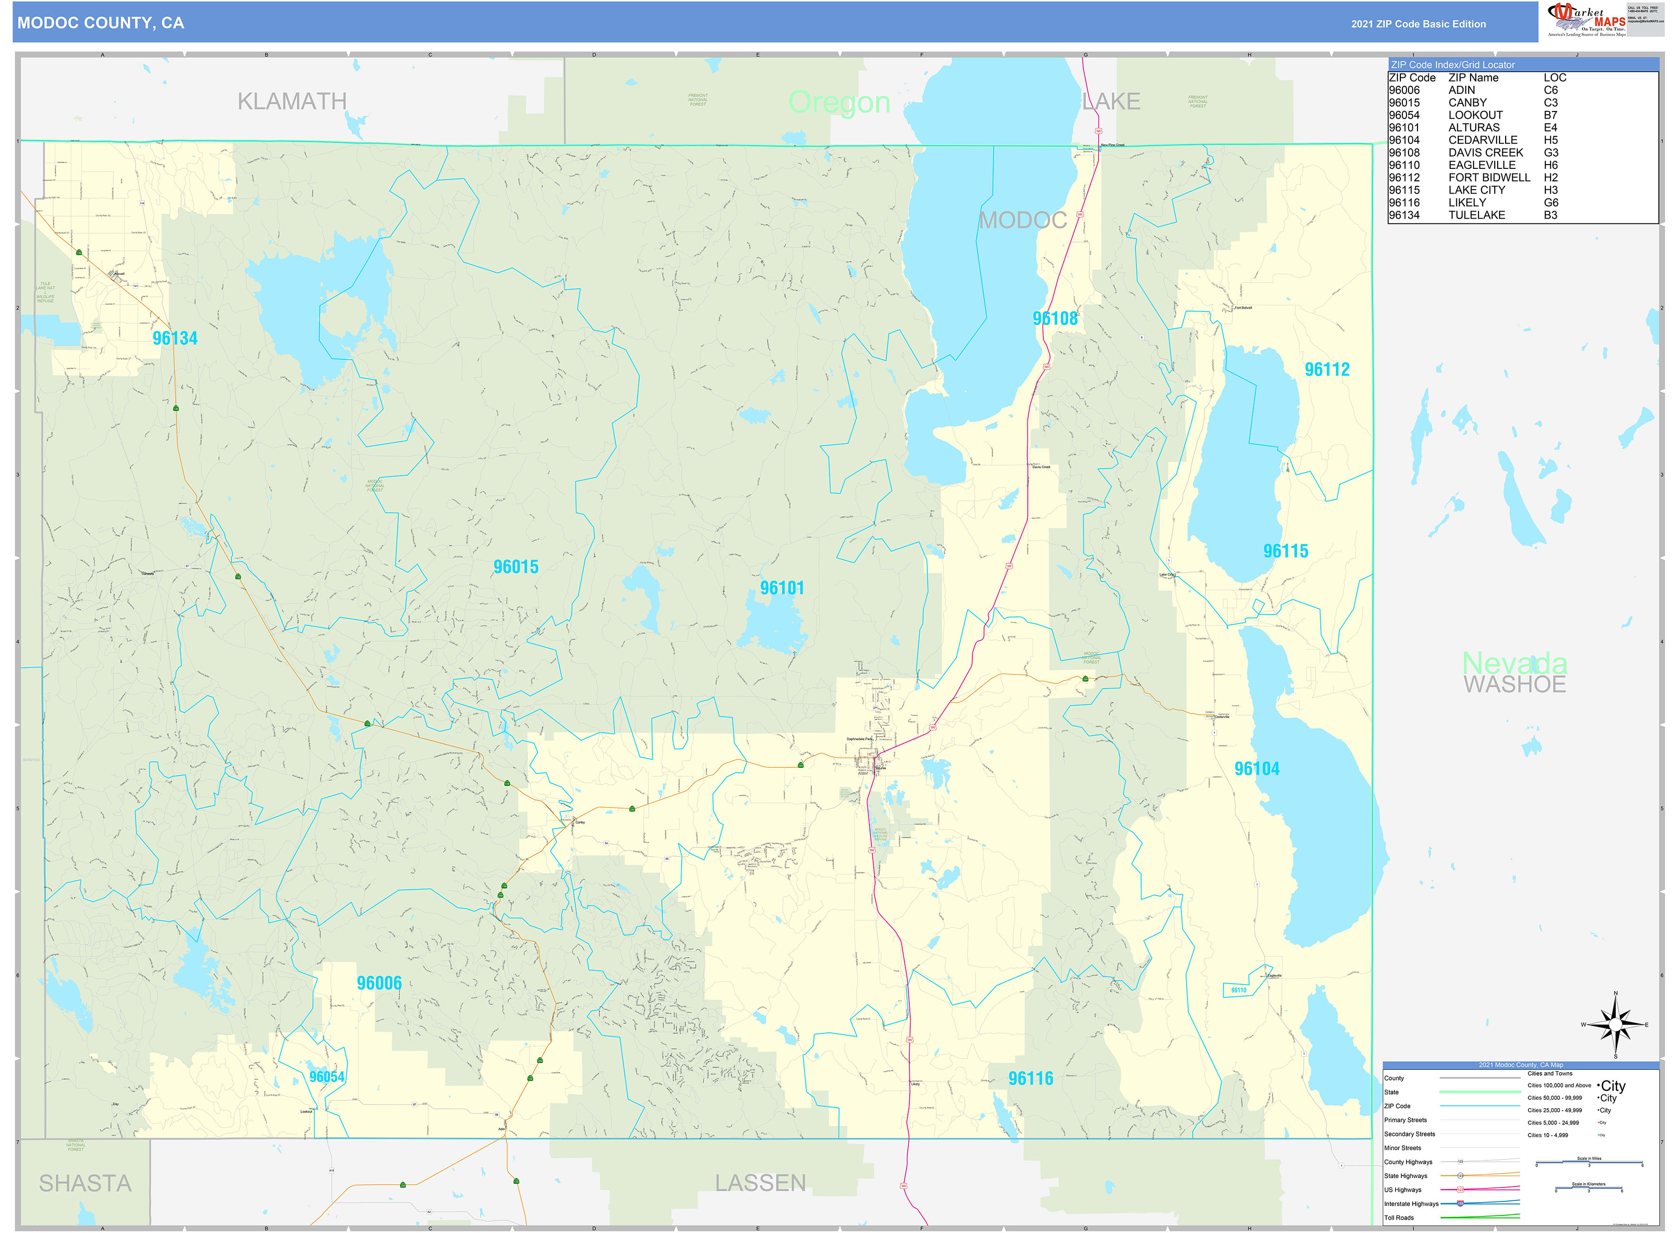Screen dimensions: 1673x1233
Task: Click the County Highways symbol in the legend
Action: point(1461,1161)
